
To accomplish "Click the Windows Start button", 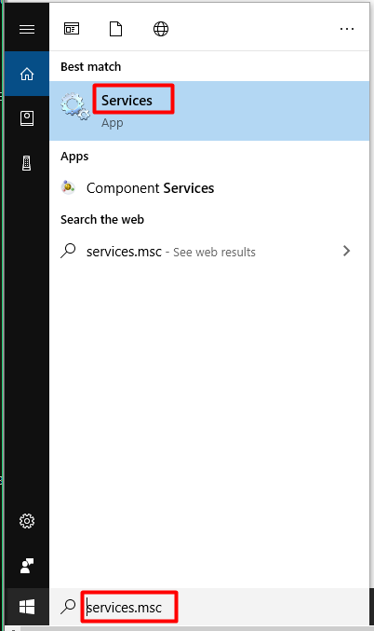I will (27, 607).
